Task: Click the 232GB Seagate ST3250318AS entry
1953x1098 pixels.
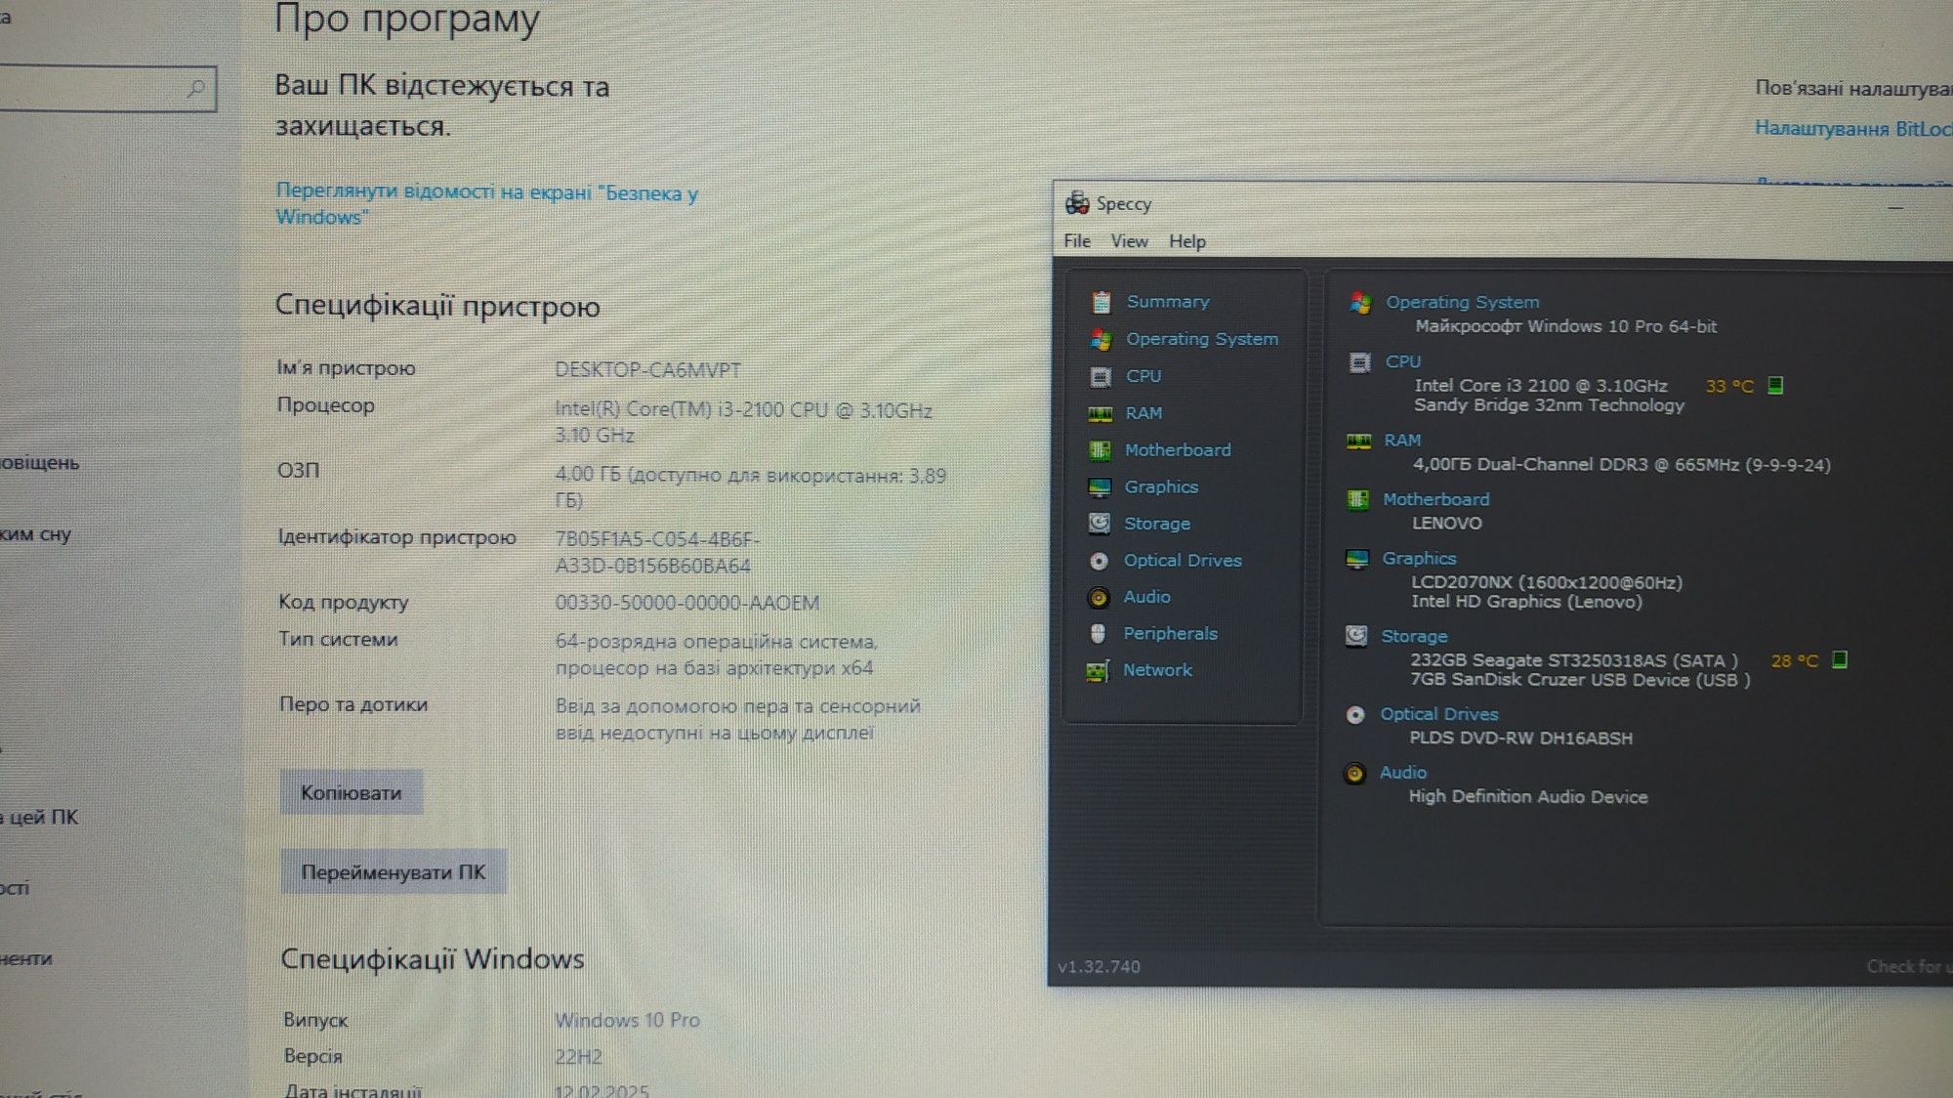Action: coord(1573,660)
